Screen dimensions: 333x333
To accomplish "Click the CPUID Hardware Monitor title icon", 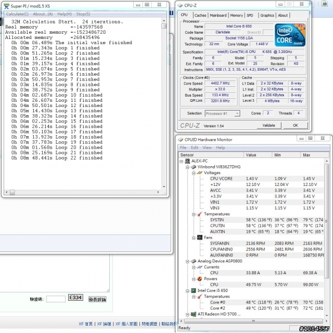I will [x=181, y=140].
